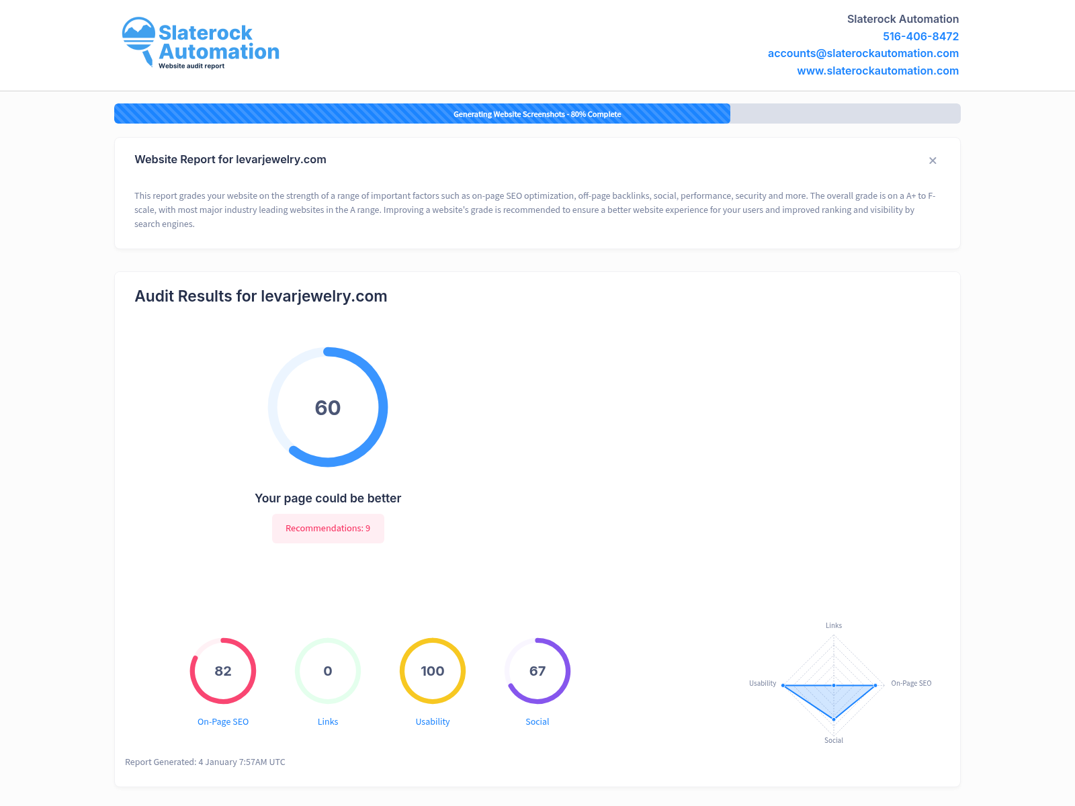This screenshot has height=806, width=1075.
Task: Click the 'Slaterock Automation' company name text
Action: (902, 19)
